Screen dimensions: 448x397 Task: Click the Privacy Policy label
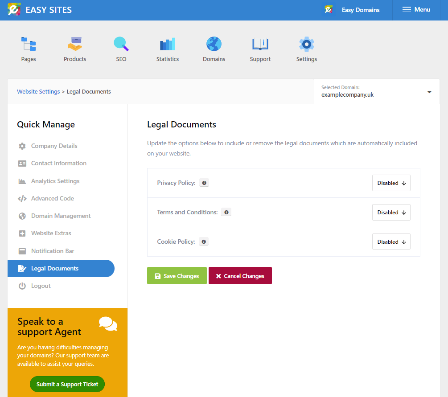pos(176,183)
